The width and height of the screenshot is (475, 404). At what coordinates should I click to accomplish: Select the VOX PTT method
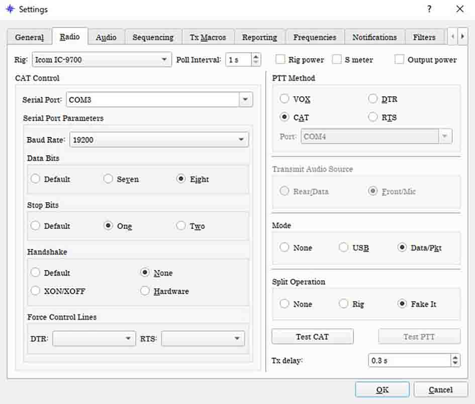[285, 99]
